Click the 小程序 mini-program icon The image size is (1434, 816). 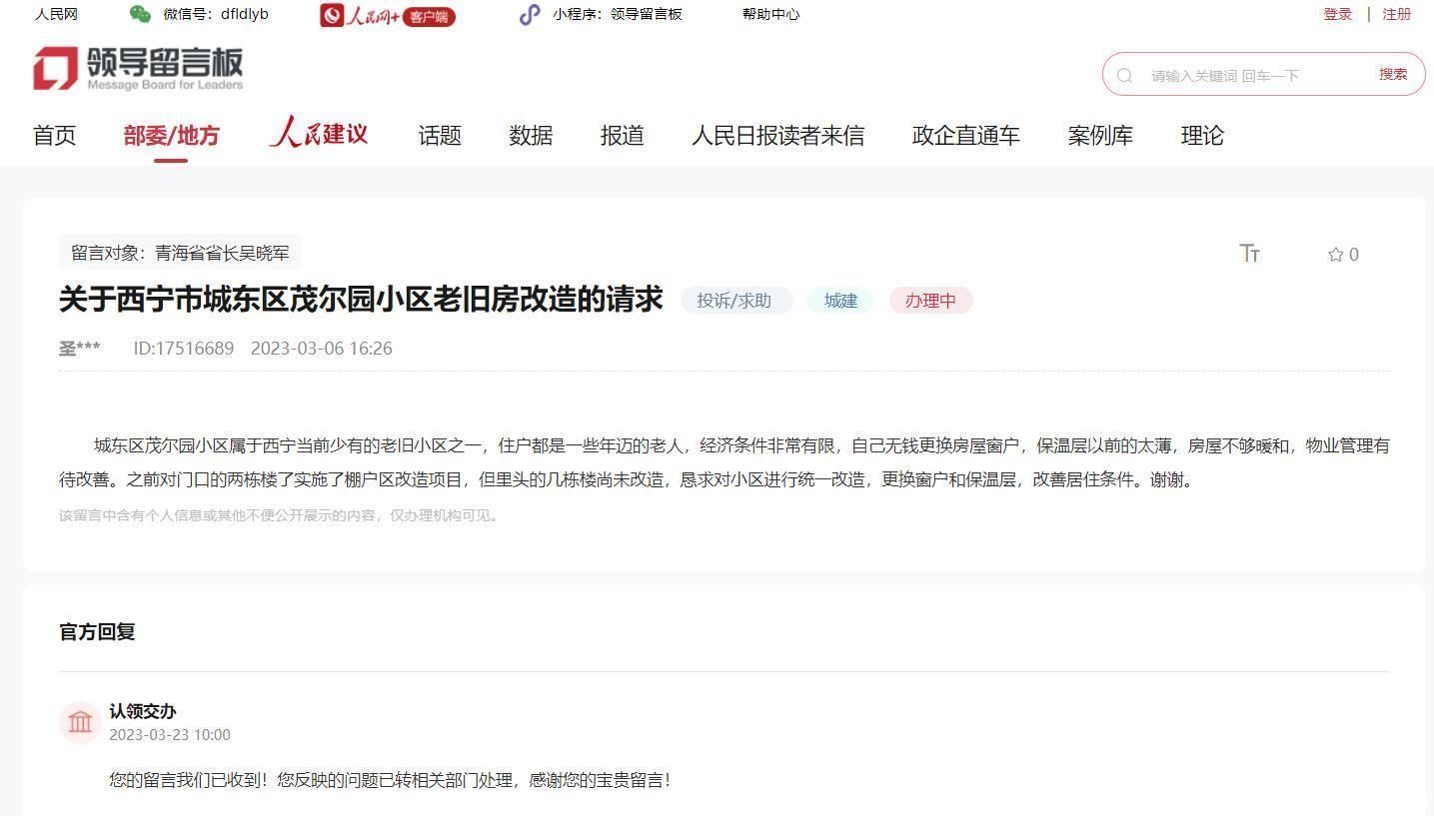(x=530, y=15)
